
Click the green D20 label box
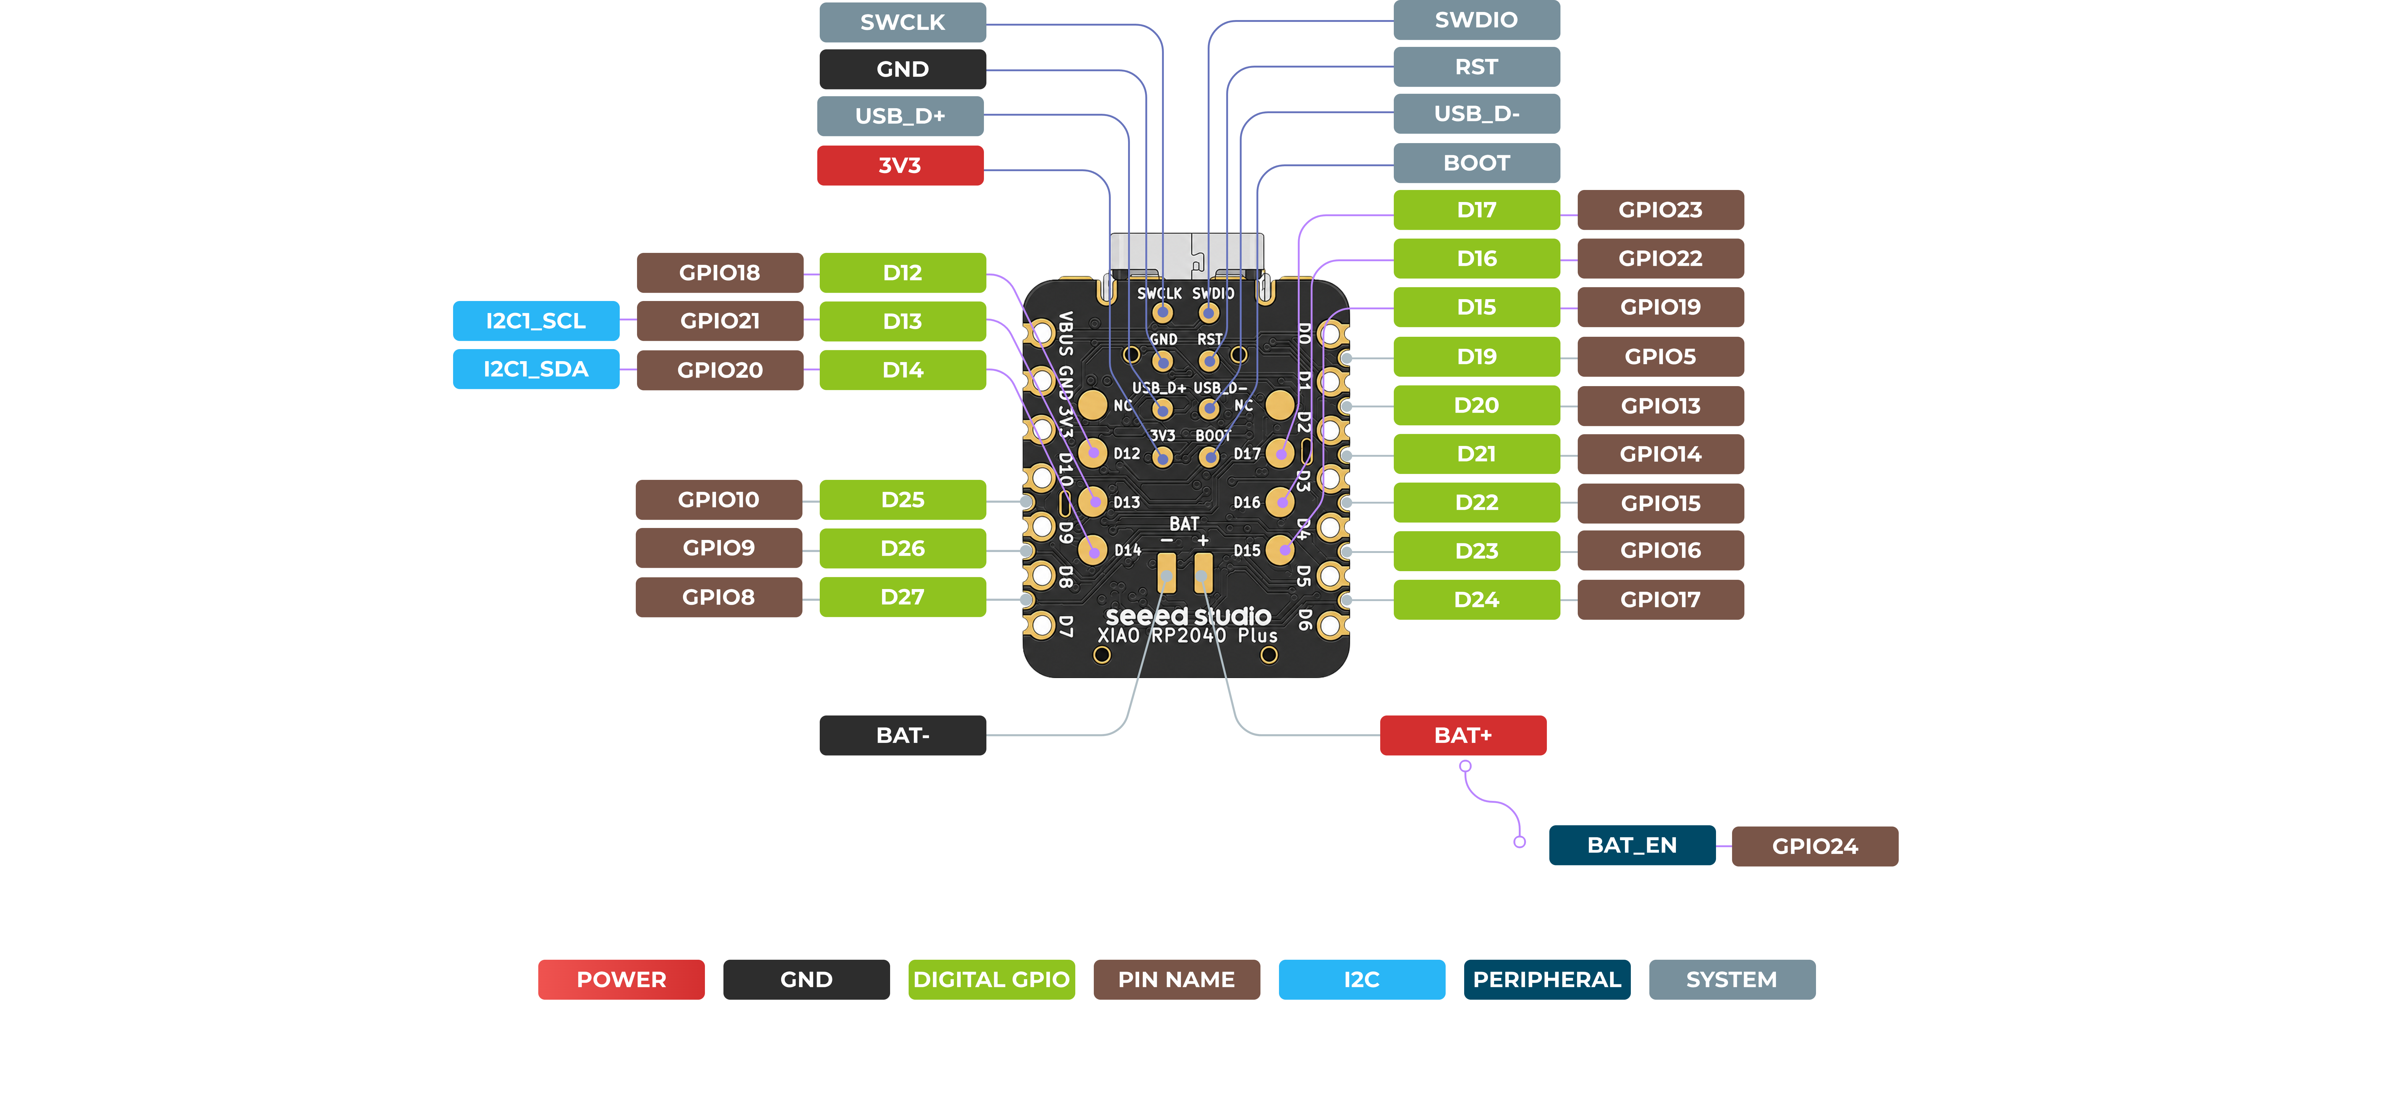pos(1477,406)
